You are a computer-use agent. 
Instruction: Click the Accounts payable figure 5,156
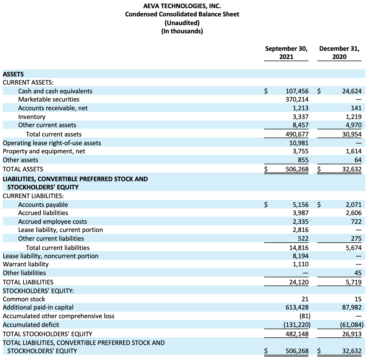coord(299,204)
